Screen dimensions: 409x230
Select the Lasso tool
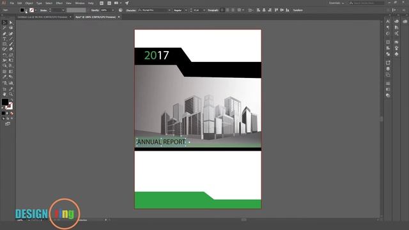click(x=11, y=27)
